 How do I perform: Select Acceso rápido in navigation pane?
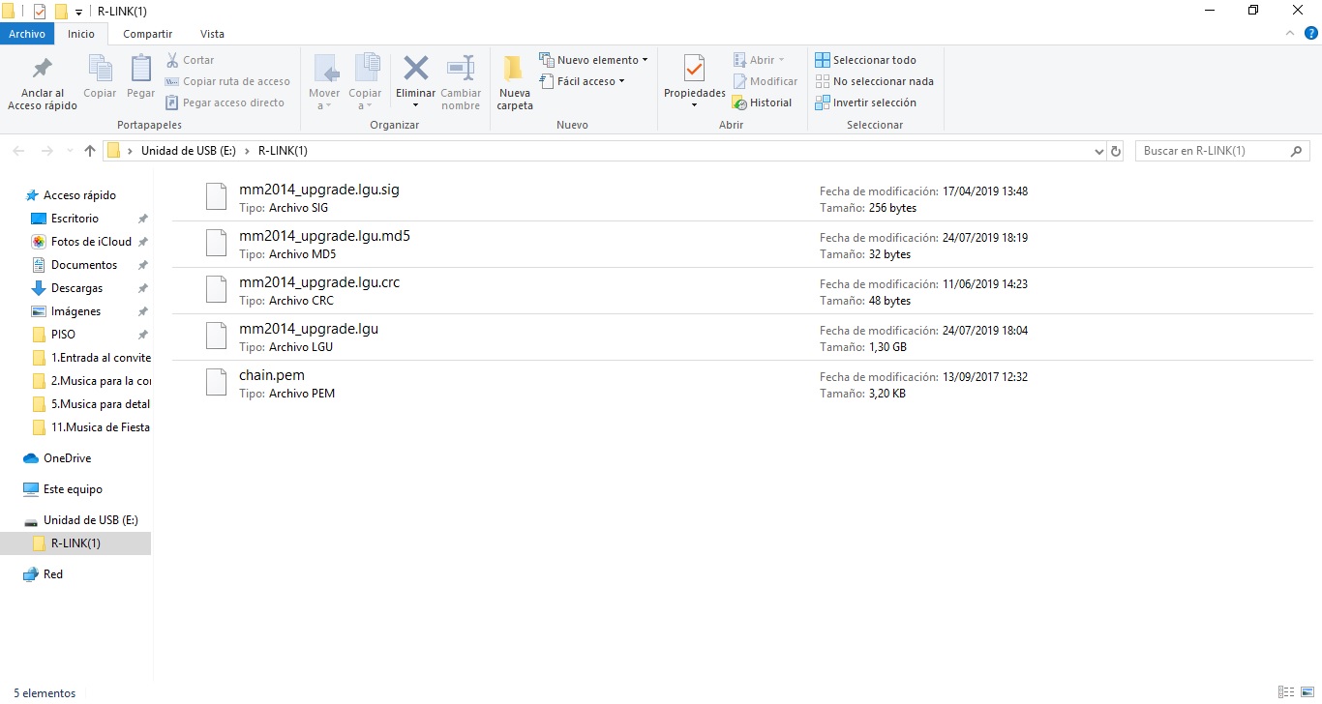point(79,195)
